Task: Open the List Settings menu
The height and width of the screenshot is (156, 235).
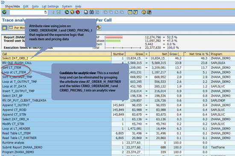Action: pos(50,6)
